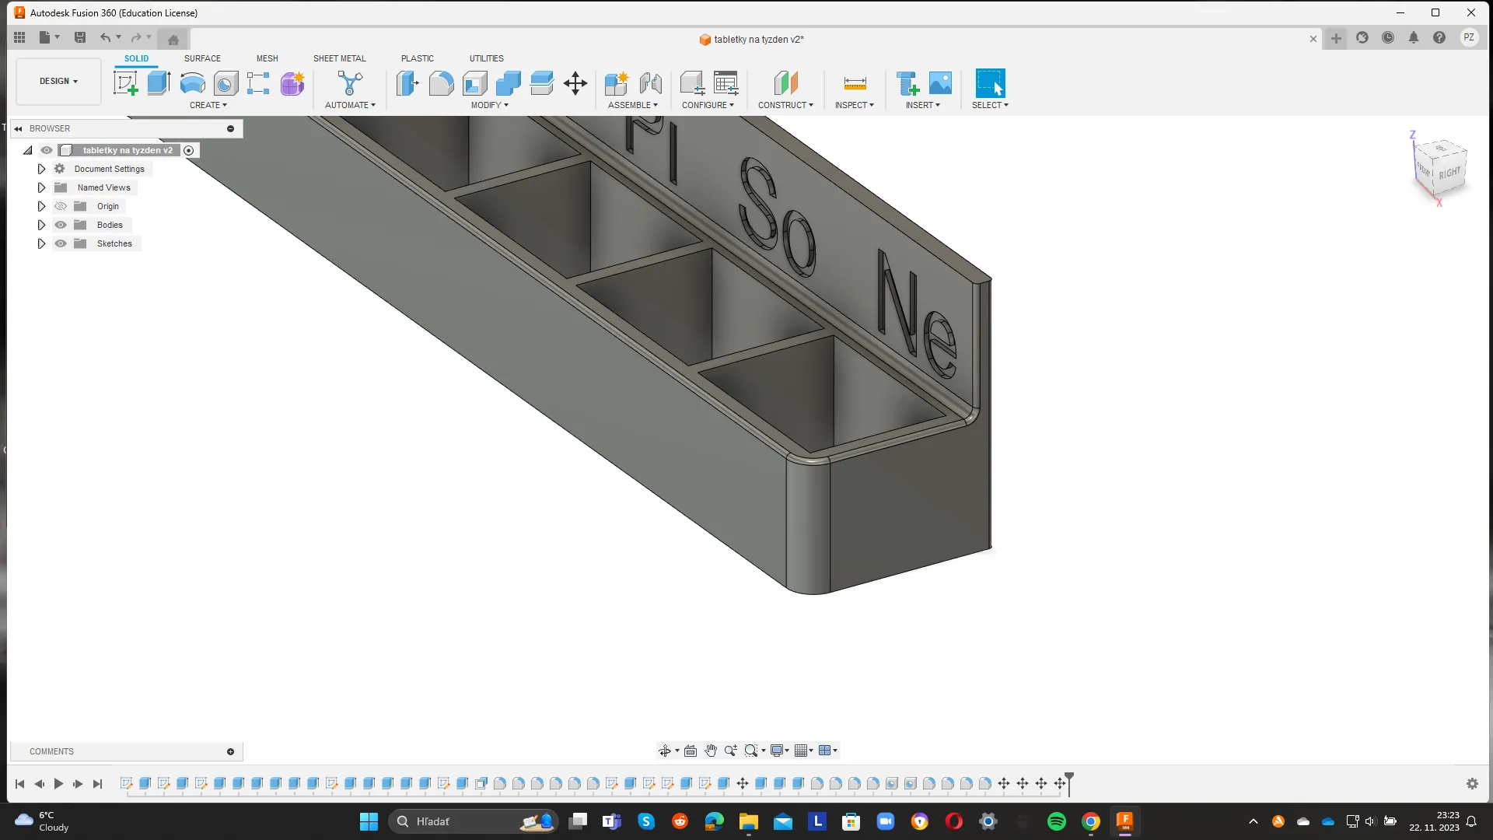This screenshot has width=1493, height=840.
Task: Show the hidden Origin folder
Action: pos(61,206)
